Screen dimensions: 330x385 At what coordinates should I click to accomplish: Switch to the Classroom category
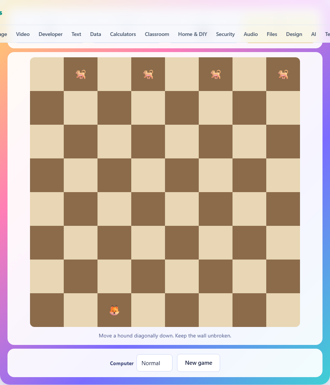pyautogui.click(x=157, y=34)
